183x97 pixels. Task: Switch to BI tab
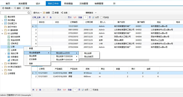pos(114,4)
